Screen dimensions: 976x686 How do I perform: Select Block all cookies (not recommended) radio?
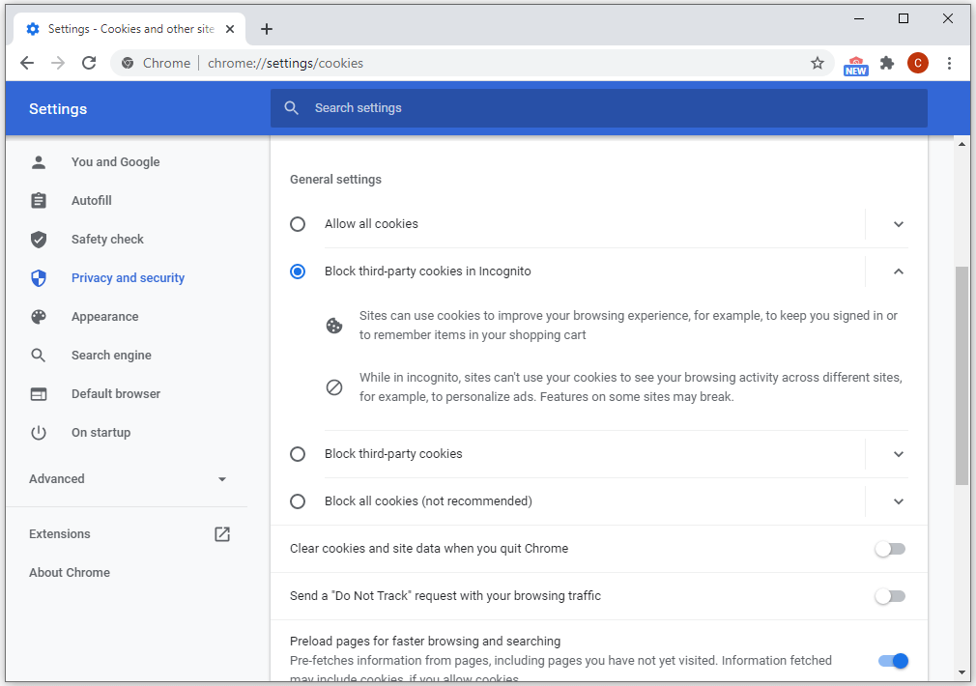298,501
